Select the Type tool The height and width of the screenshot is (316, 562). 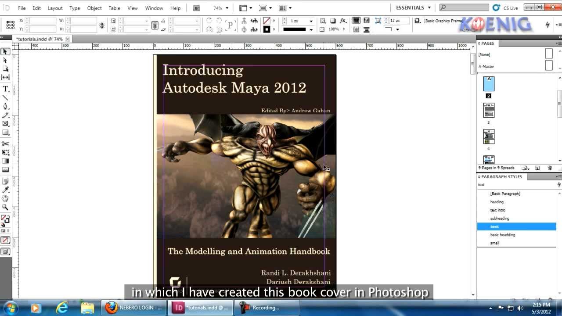tap(5, 89)
